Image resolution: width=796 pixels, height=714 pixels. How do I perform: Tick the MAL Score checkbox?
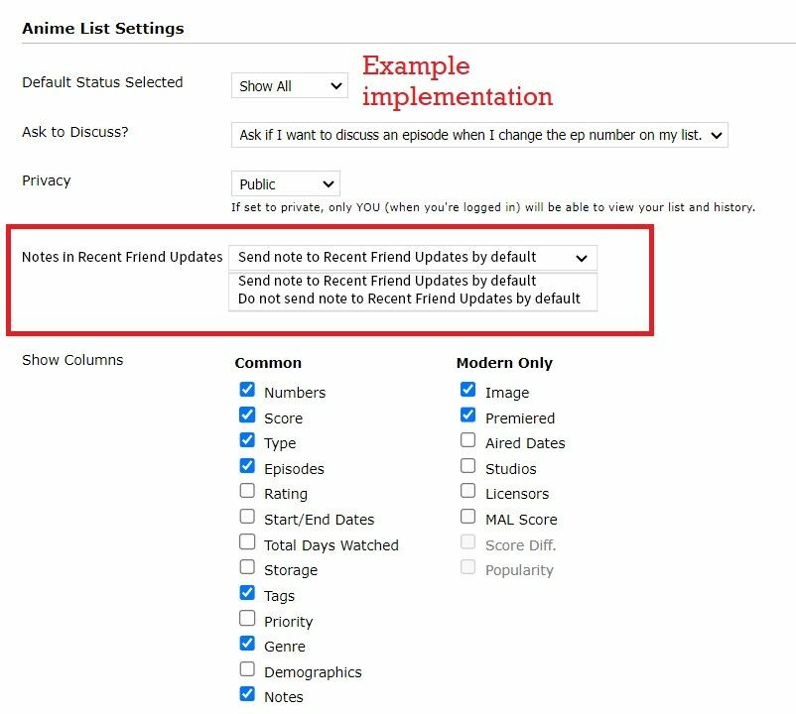(x=468, y=517)
